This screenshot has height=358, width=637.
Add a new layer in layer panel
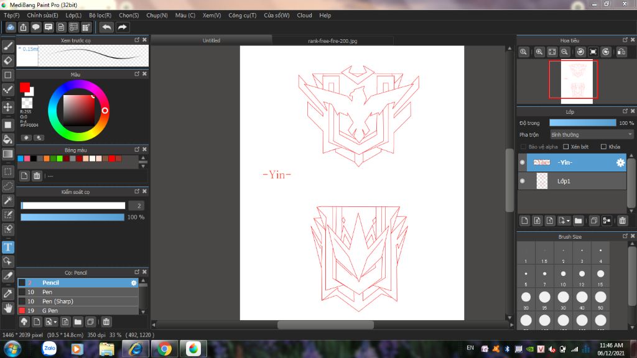tap(524, 221)
